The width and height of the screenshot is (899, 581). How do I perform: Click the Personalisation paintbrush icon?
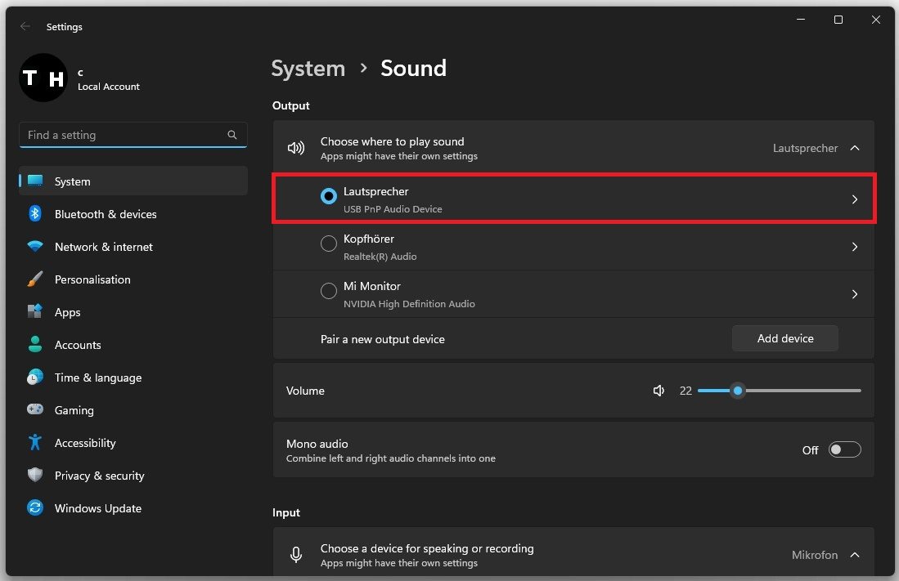click(x=35, y=279)
